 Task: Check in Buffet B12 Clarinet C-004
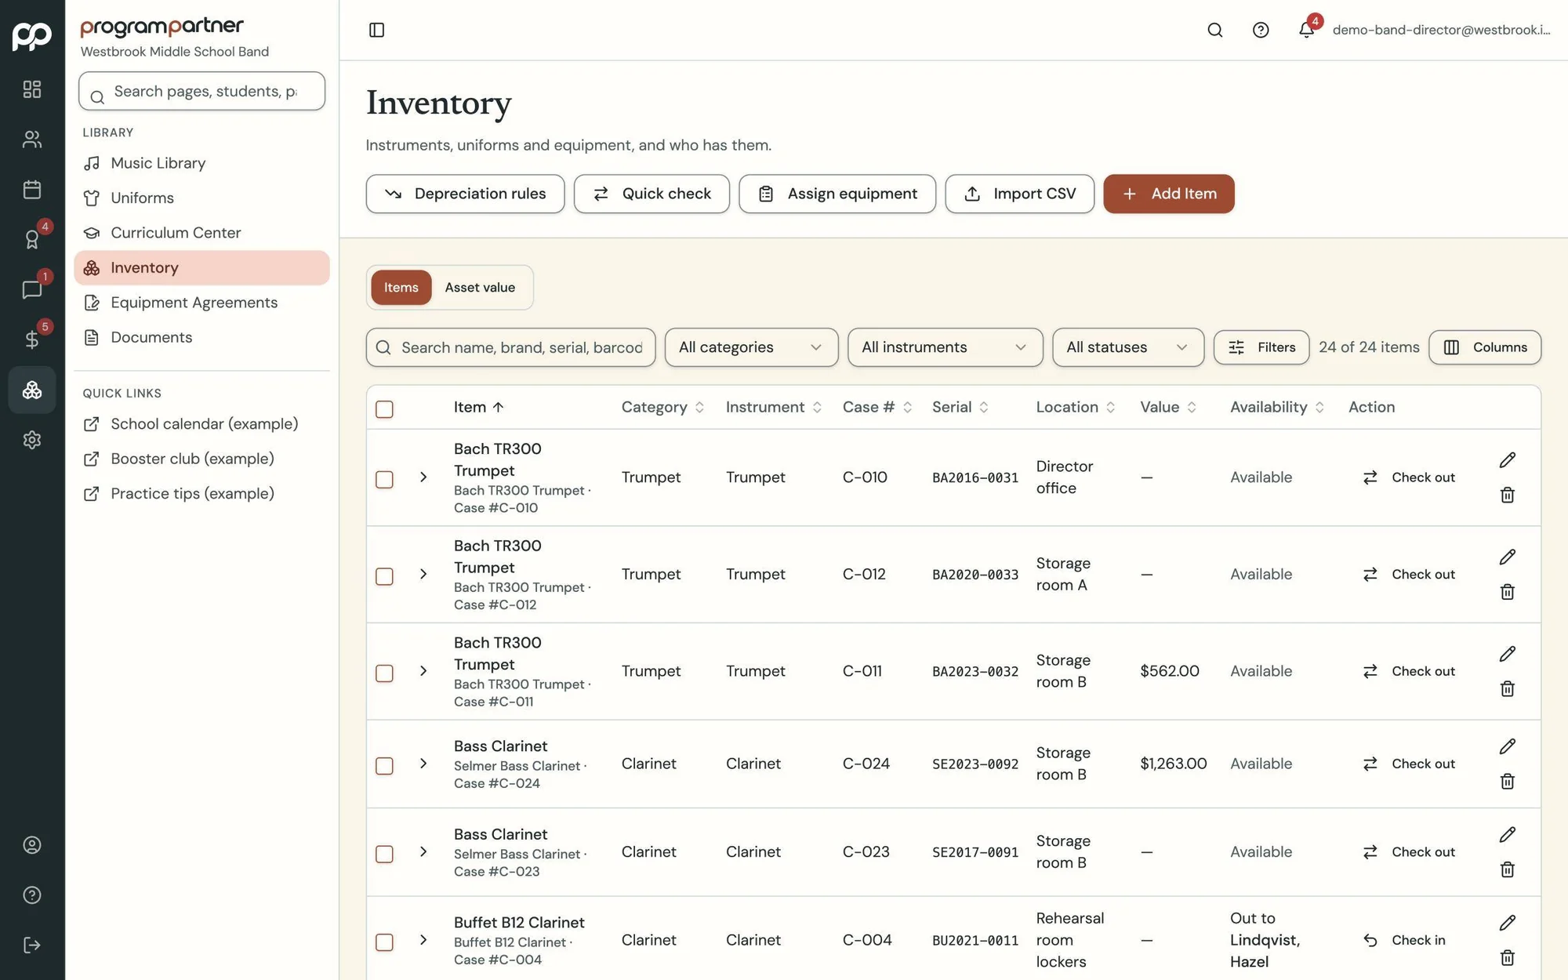click(x=1404, y=940)
